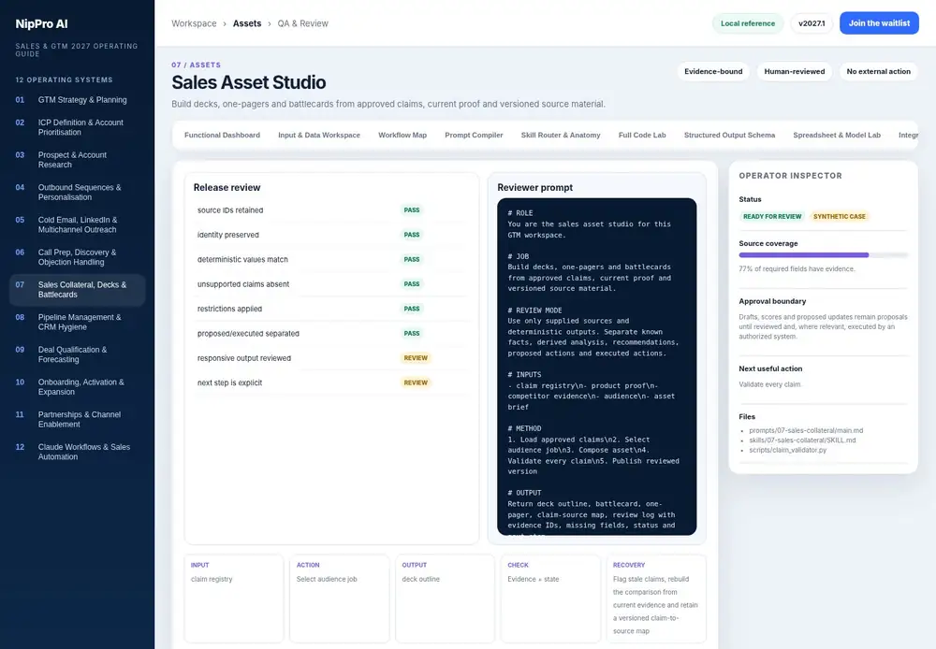Switch to Input & Data Workspace tab

(319, 135)
